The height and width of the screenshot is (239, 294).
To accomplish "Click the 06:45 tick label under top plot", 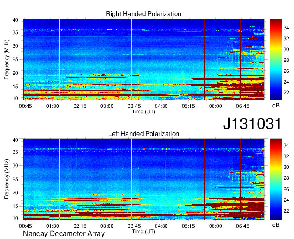I will (243, 106).
